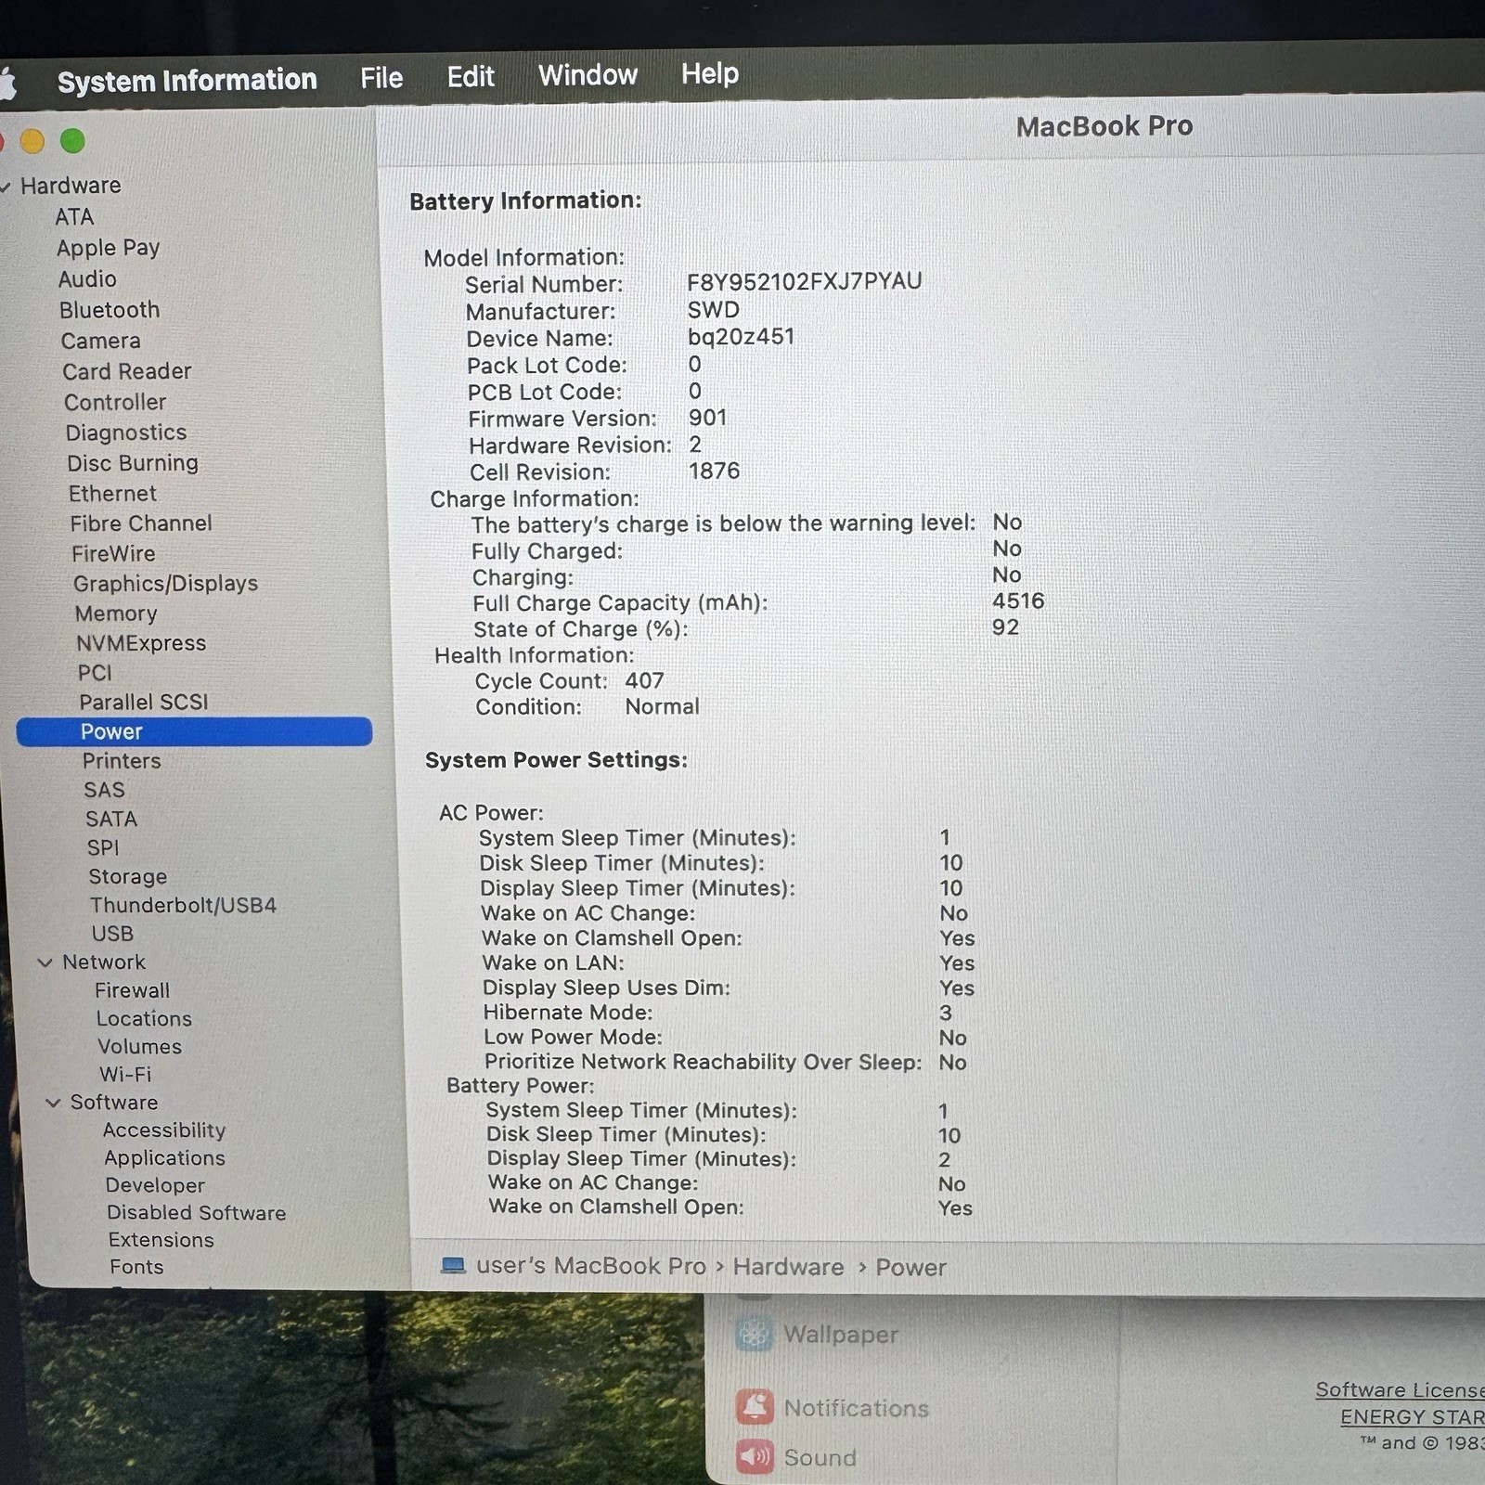Click the Cycle Count value 407
Screen dimensions: 1485x1485
[x=644, y=681]
